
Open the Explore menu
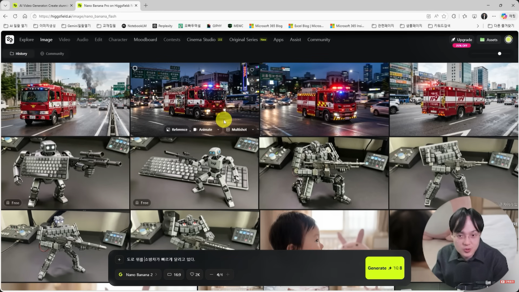(x=27, y=40)
